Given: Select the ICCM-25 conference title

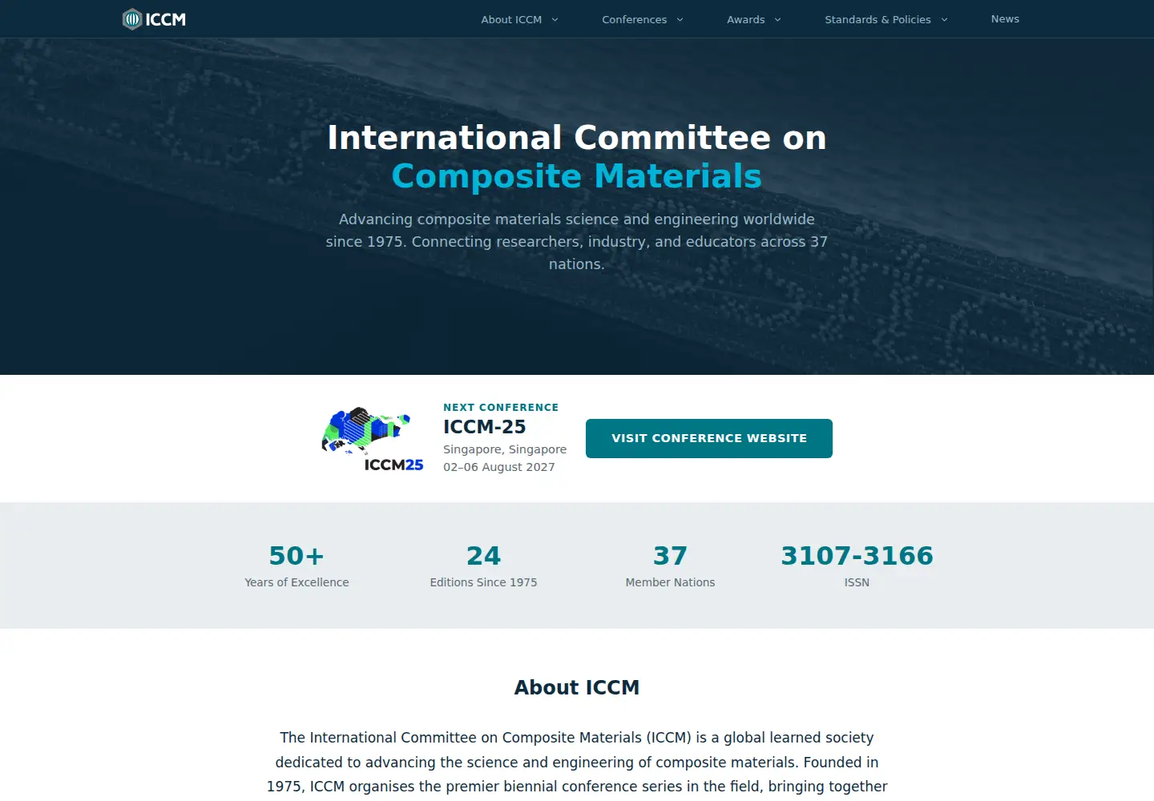Looking at the screenshot, I should tap(485, 427).
